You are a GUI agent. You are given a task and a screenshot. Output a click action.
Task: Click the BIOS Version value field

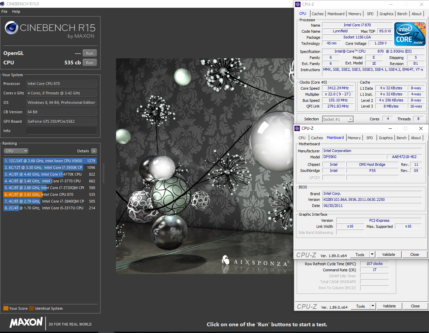(372, 200)
